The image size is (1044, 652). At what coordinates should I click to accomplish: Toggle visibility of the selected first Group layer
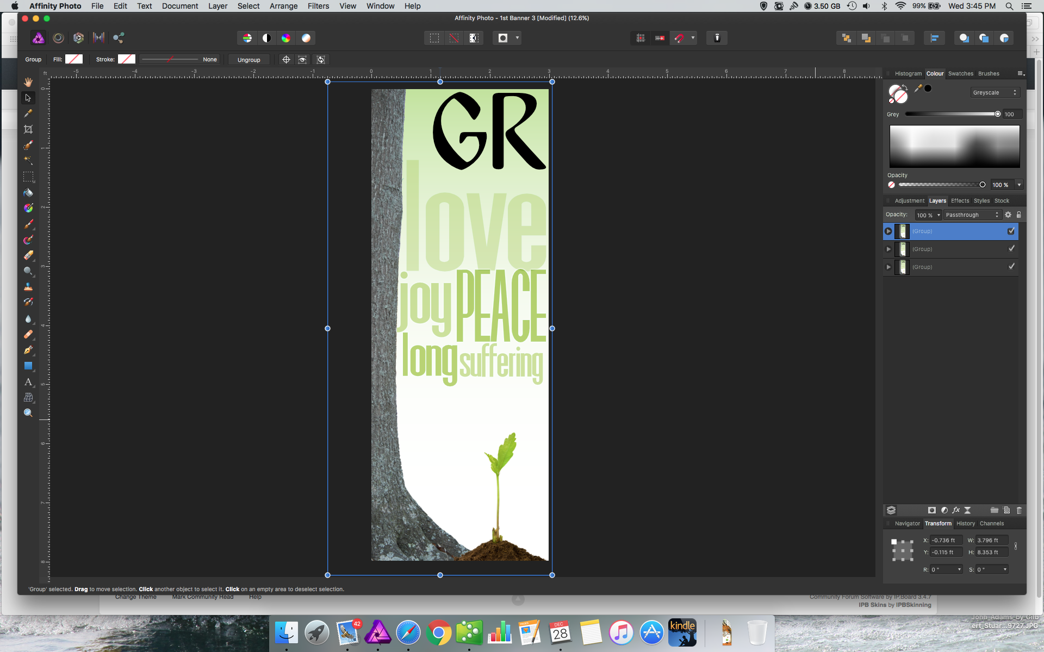point(1011,231)
